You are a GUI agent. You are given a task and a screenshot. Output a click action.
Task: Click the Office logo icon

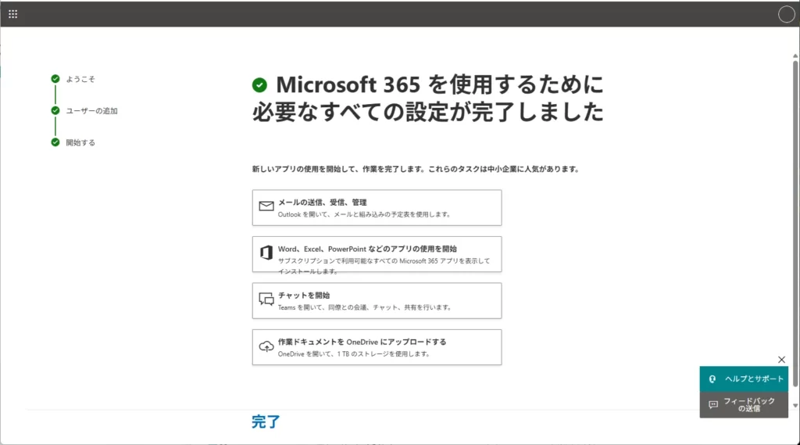(266, 253)
